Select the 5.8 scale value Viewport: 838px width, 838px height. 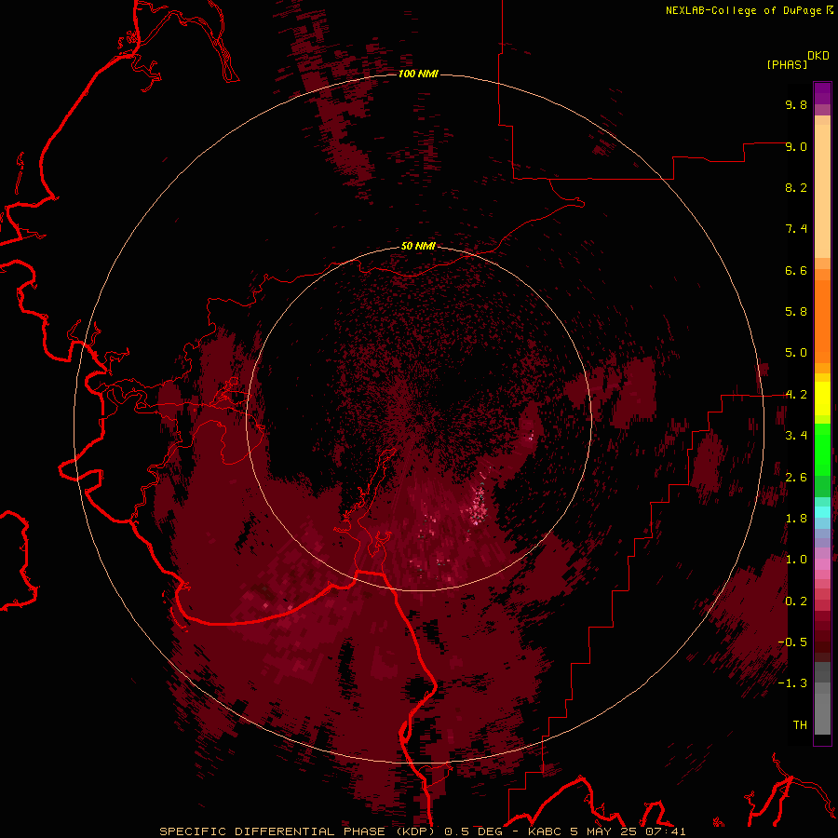tap(796, 312)
